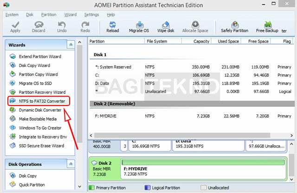This screenshot has width=297, height=193.
Task: Click the Disk 2 drive icon
Action: click(x=94, y=163)
